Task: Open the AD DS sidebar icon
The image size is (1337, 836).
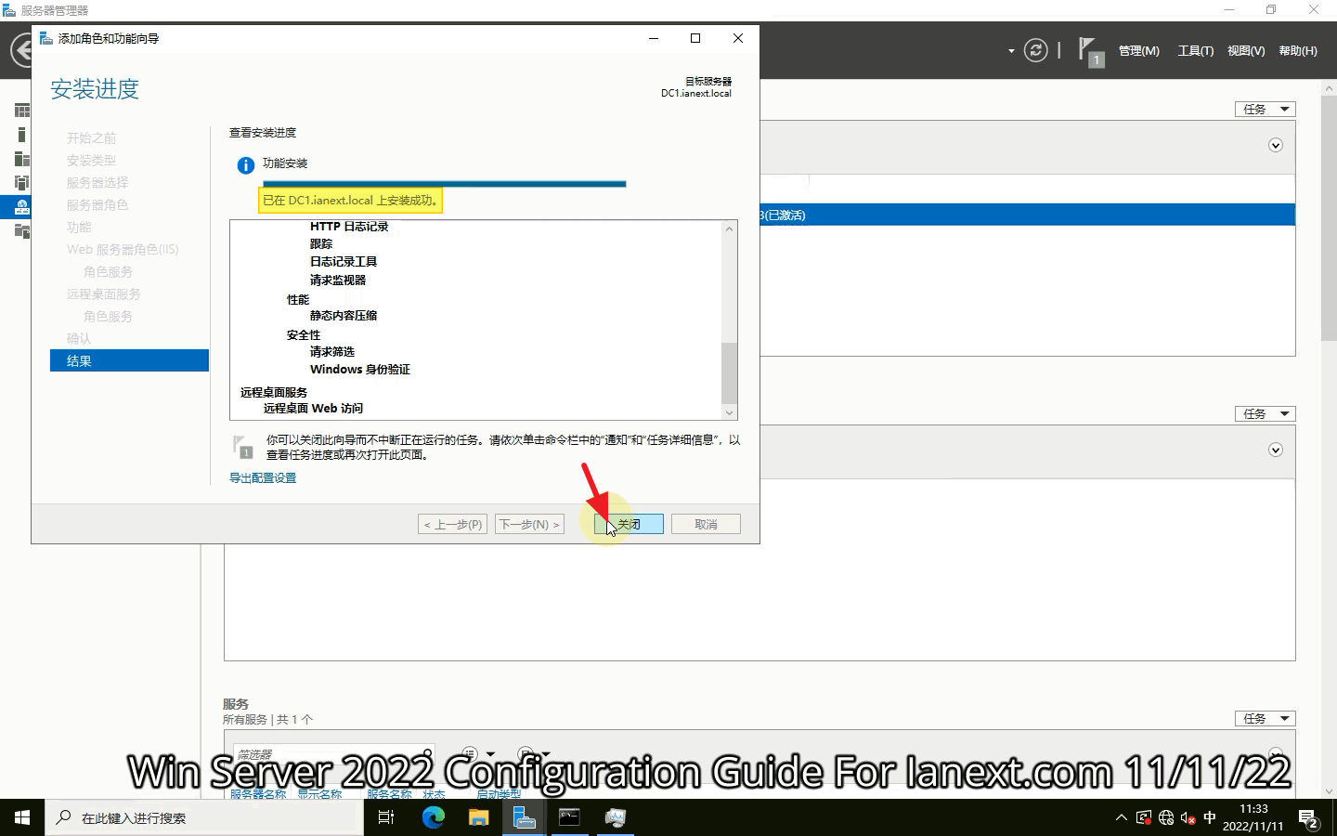Action: pyautogui.click(x=22, y=182)
